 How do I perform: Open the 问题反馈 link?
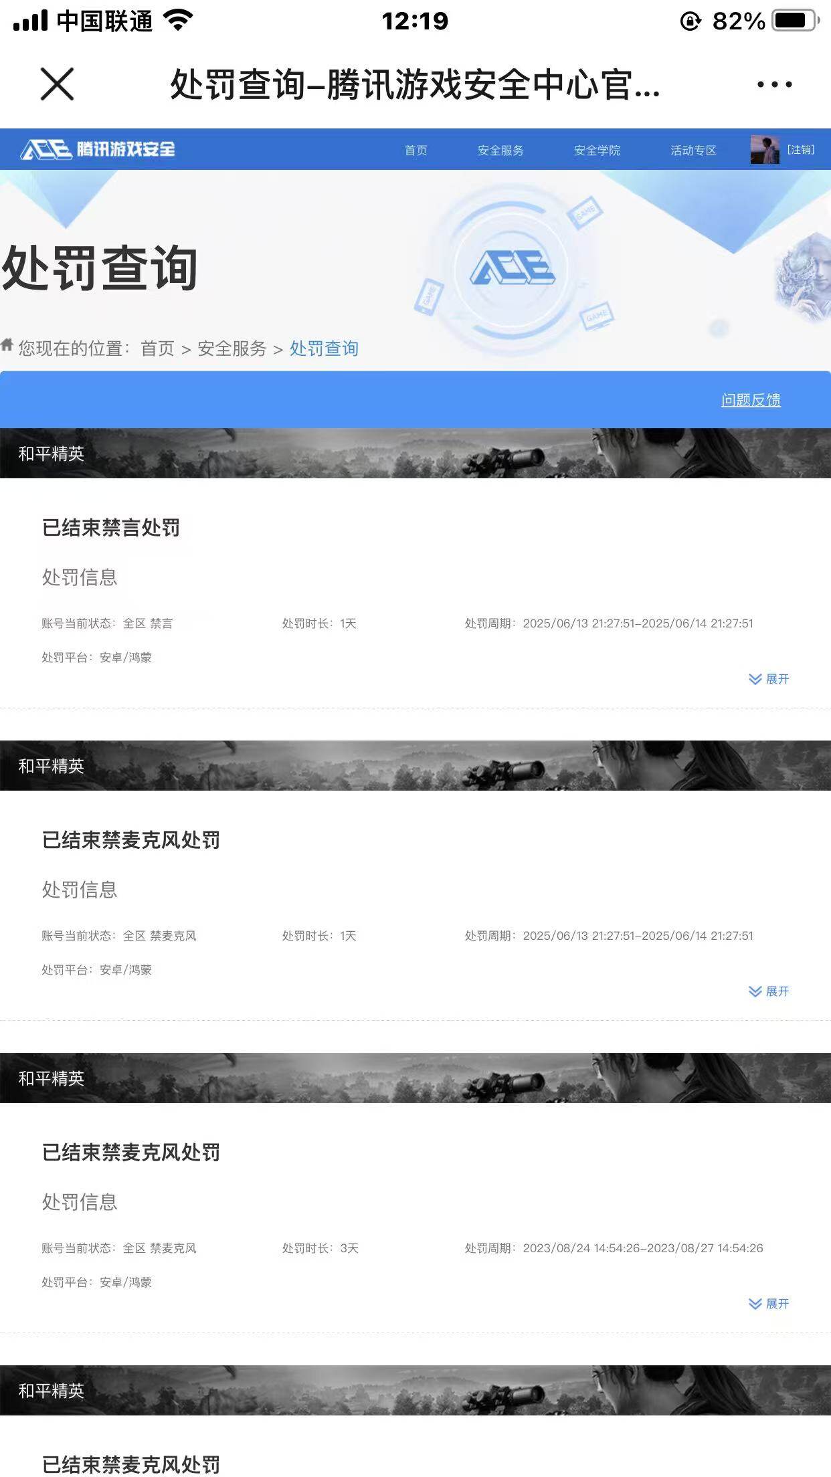click(751, 400)
